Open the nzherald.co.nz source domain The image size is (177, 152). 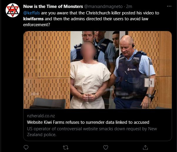pos(41,116)
